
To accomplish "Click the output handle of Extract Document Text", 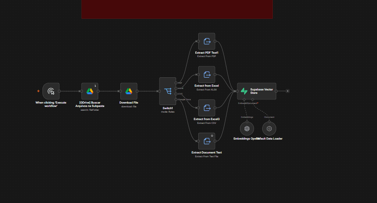I will click(215, 141).
